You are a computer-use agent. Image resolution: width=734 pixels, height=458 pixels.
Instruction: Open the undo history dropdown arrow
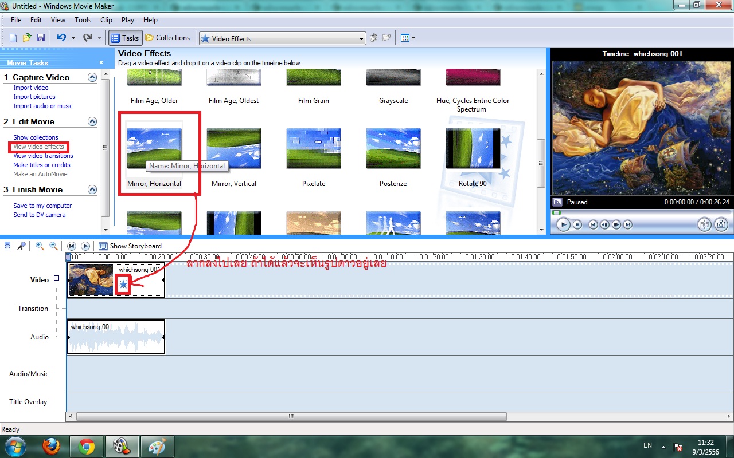pyautogui.click(x=73, y=38)
